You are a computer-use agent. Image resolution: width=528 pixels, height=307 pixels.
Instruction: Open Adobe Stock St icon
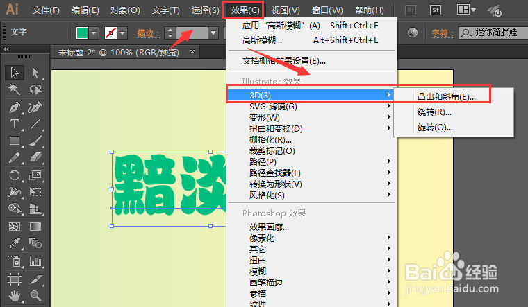436,10
